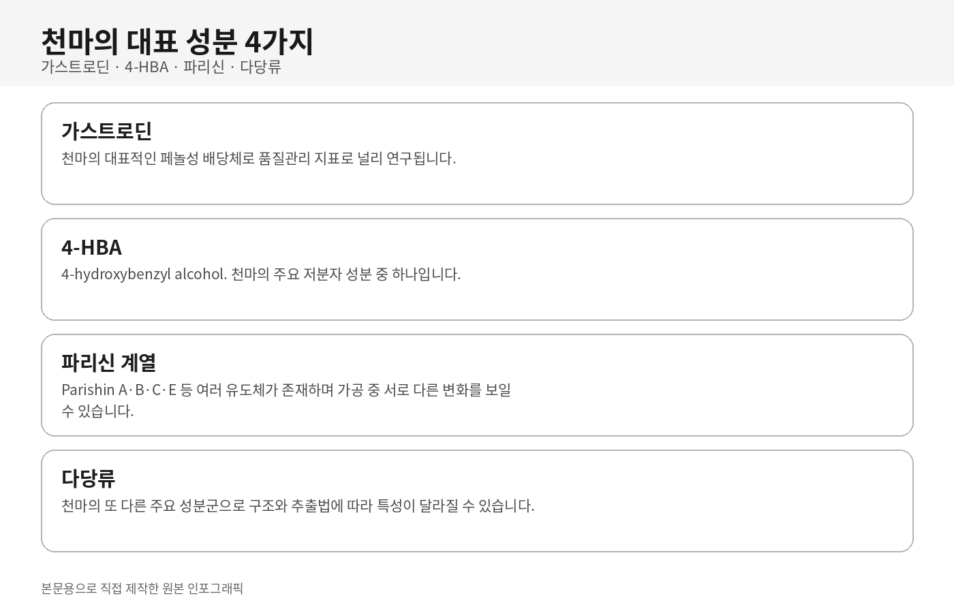Screen dimensions: 954x613
Task: Click the 4-HBA card heading
Action: [91, 247]
